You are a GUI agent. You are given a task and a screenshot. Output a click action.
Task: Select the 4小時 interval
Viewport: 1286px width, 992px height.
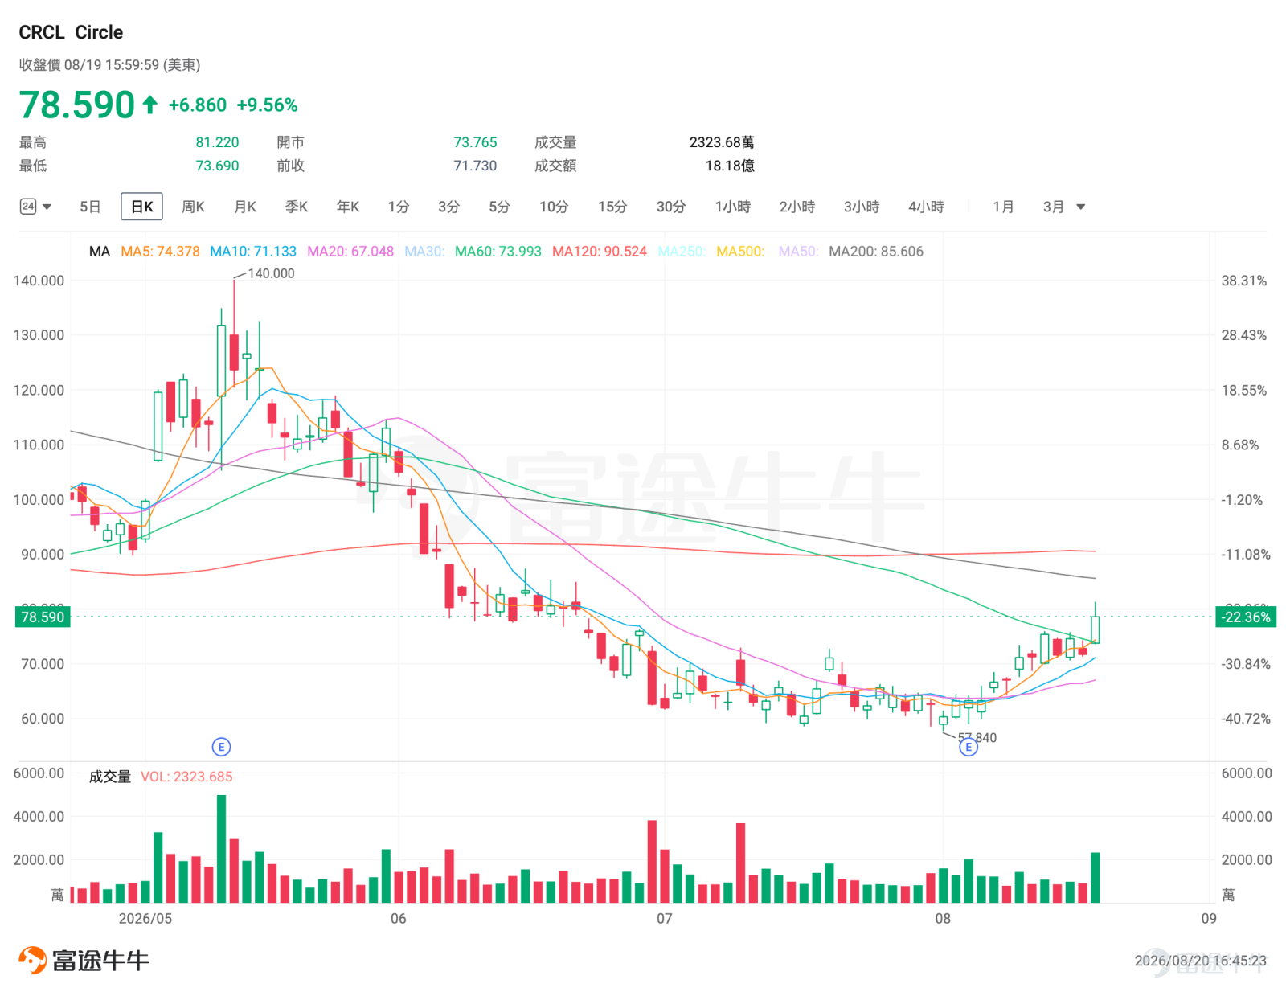click(x=927, y=207)
